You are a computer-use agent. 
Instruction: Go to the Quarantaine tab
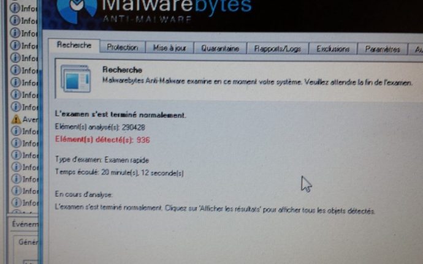point(220,48)
